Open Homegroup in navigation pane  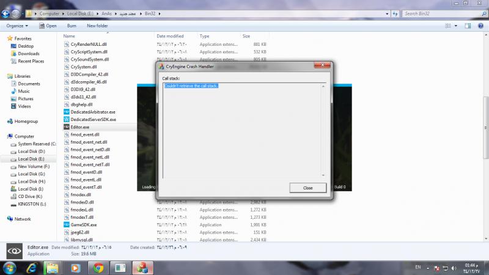point(26,121)
